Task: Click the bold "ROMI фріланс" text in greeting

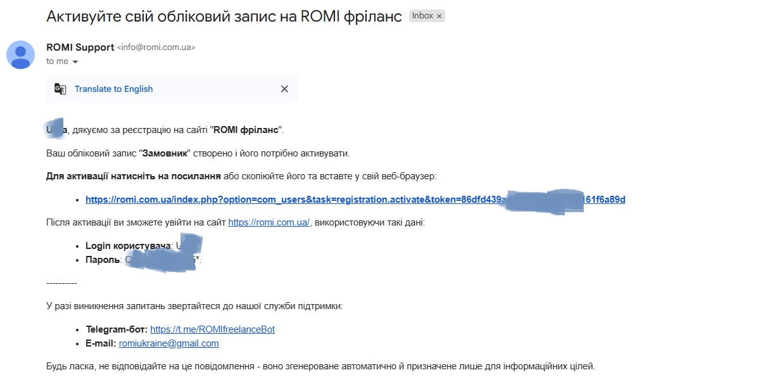Action: (246, 130)
